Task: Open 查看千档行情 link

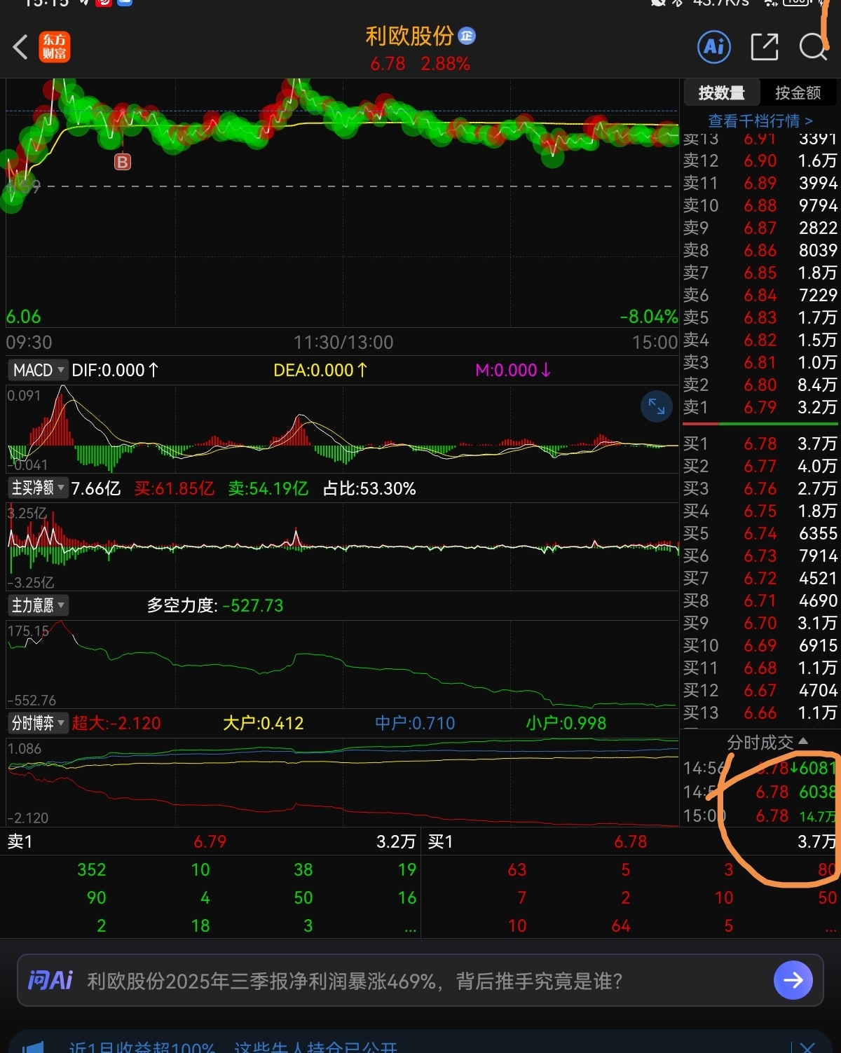Action: point(760,121)
